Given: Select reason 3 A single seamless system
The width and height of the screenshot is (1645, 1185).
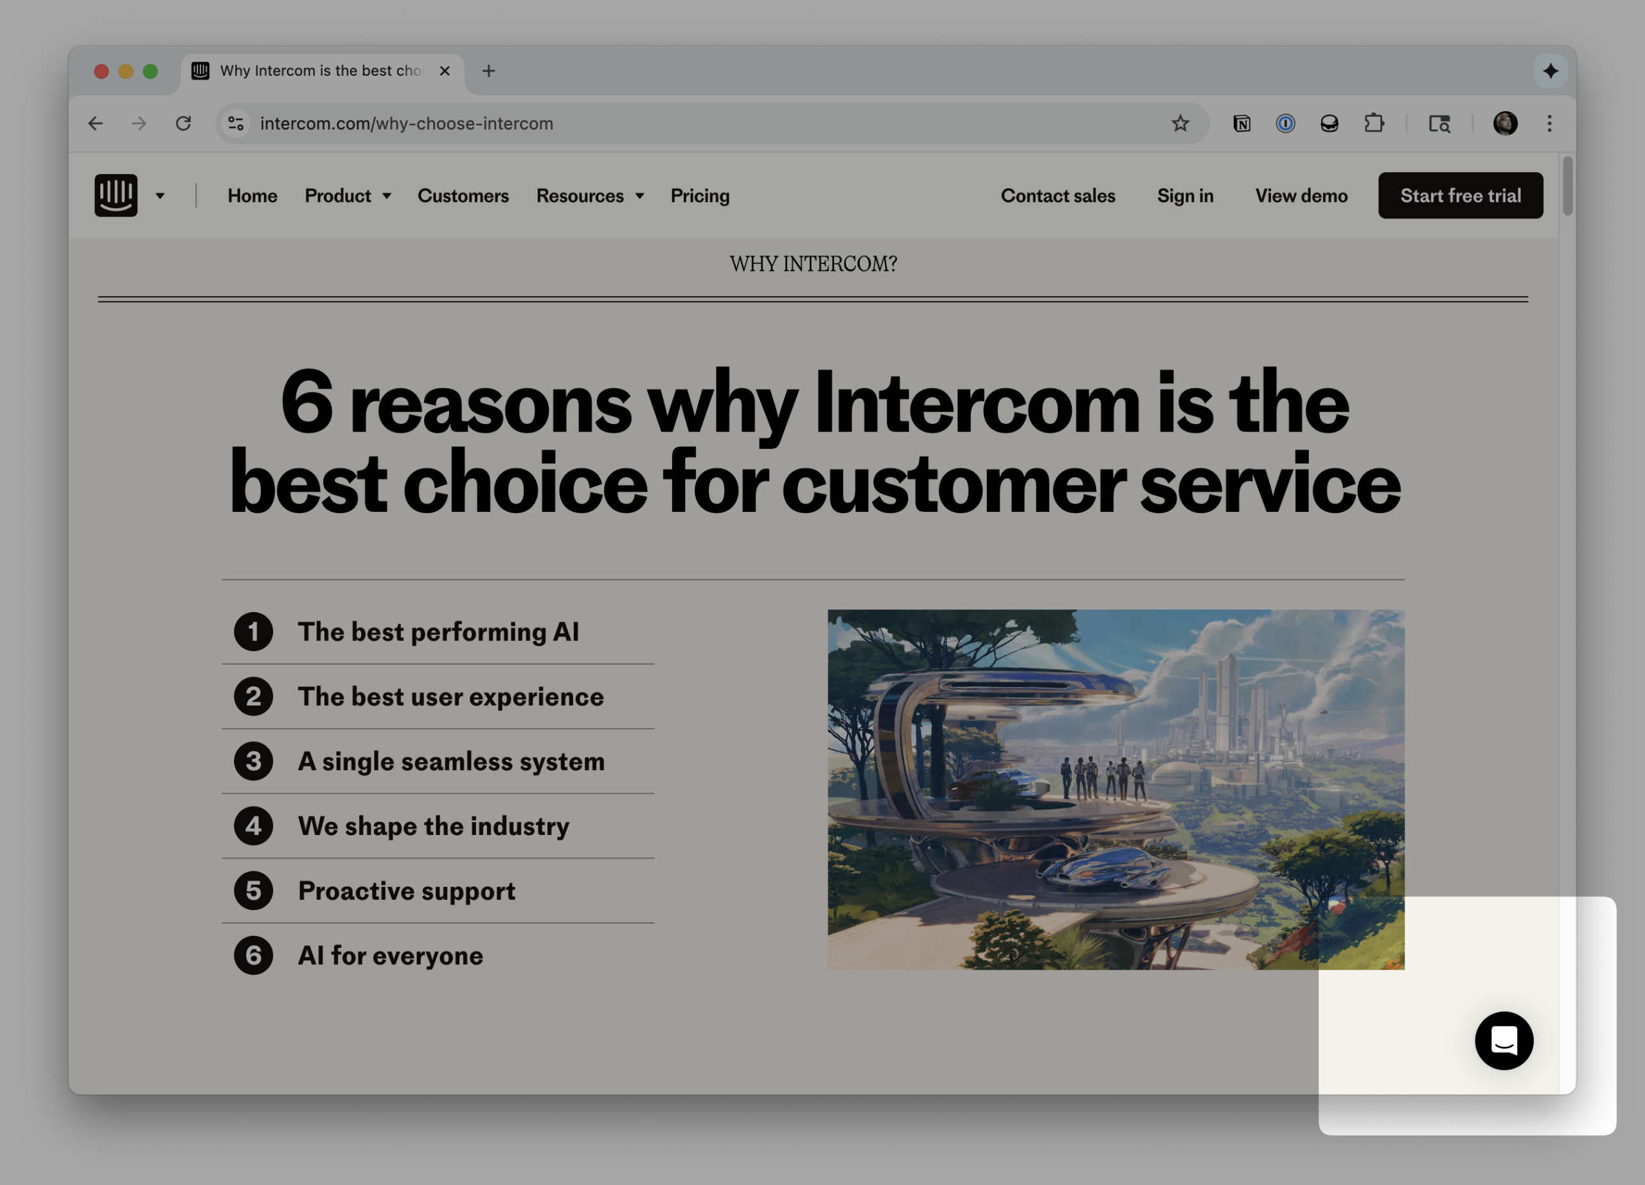Looking at the screenshot, I should click(438, 761).
